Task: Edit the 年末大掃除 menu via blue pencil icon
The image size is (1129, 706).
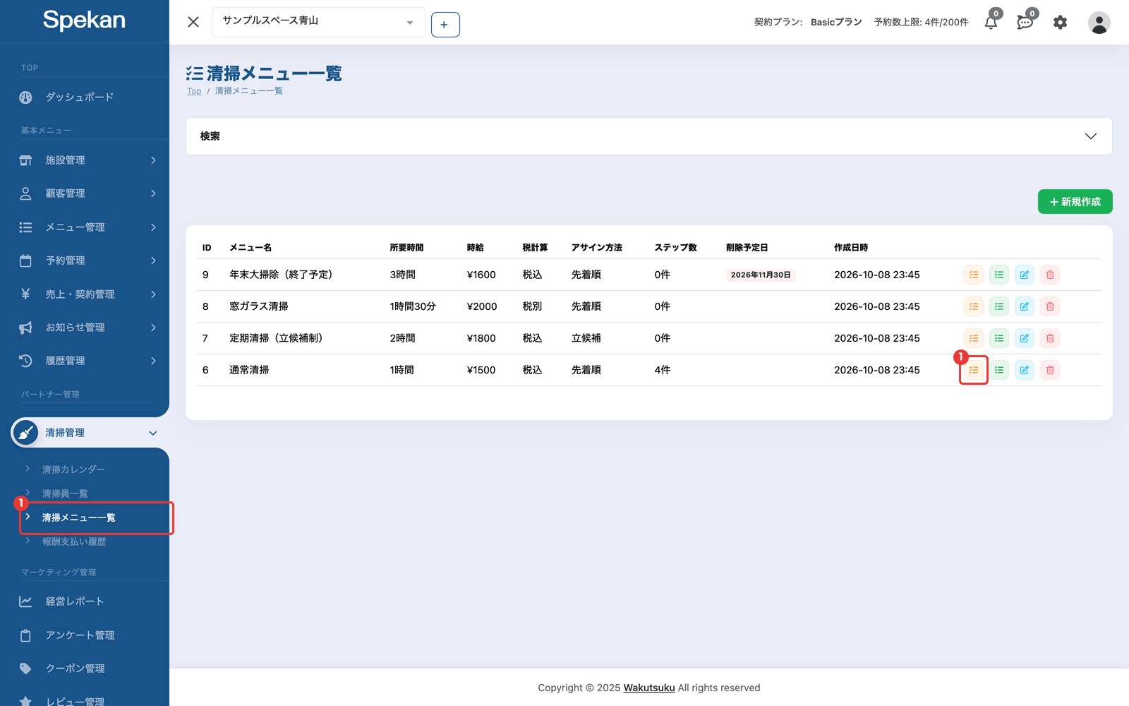Action: (x=1025, y=275)
